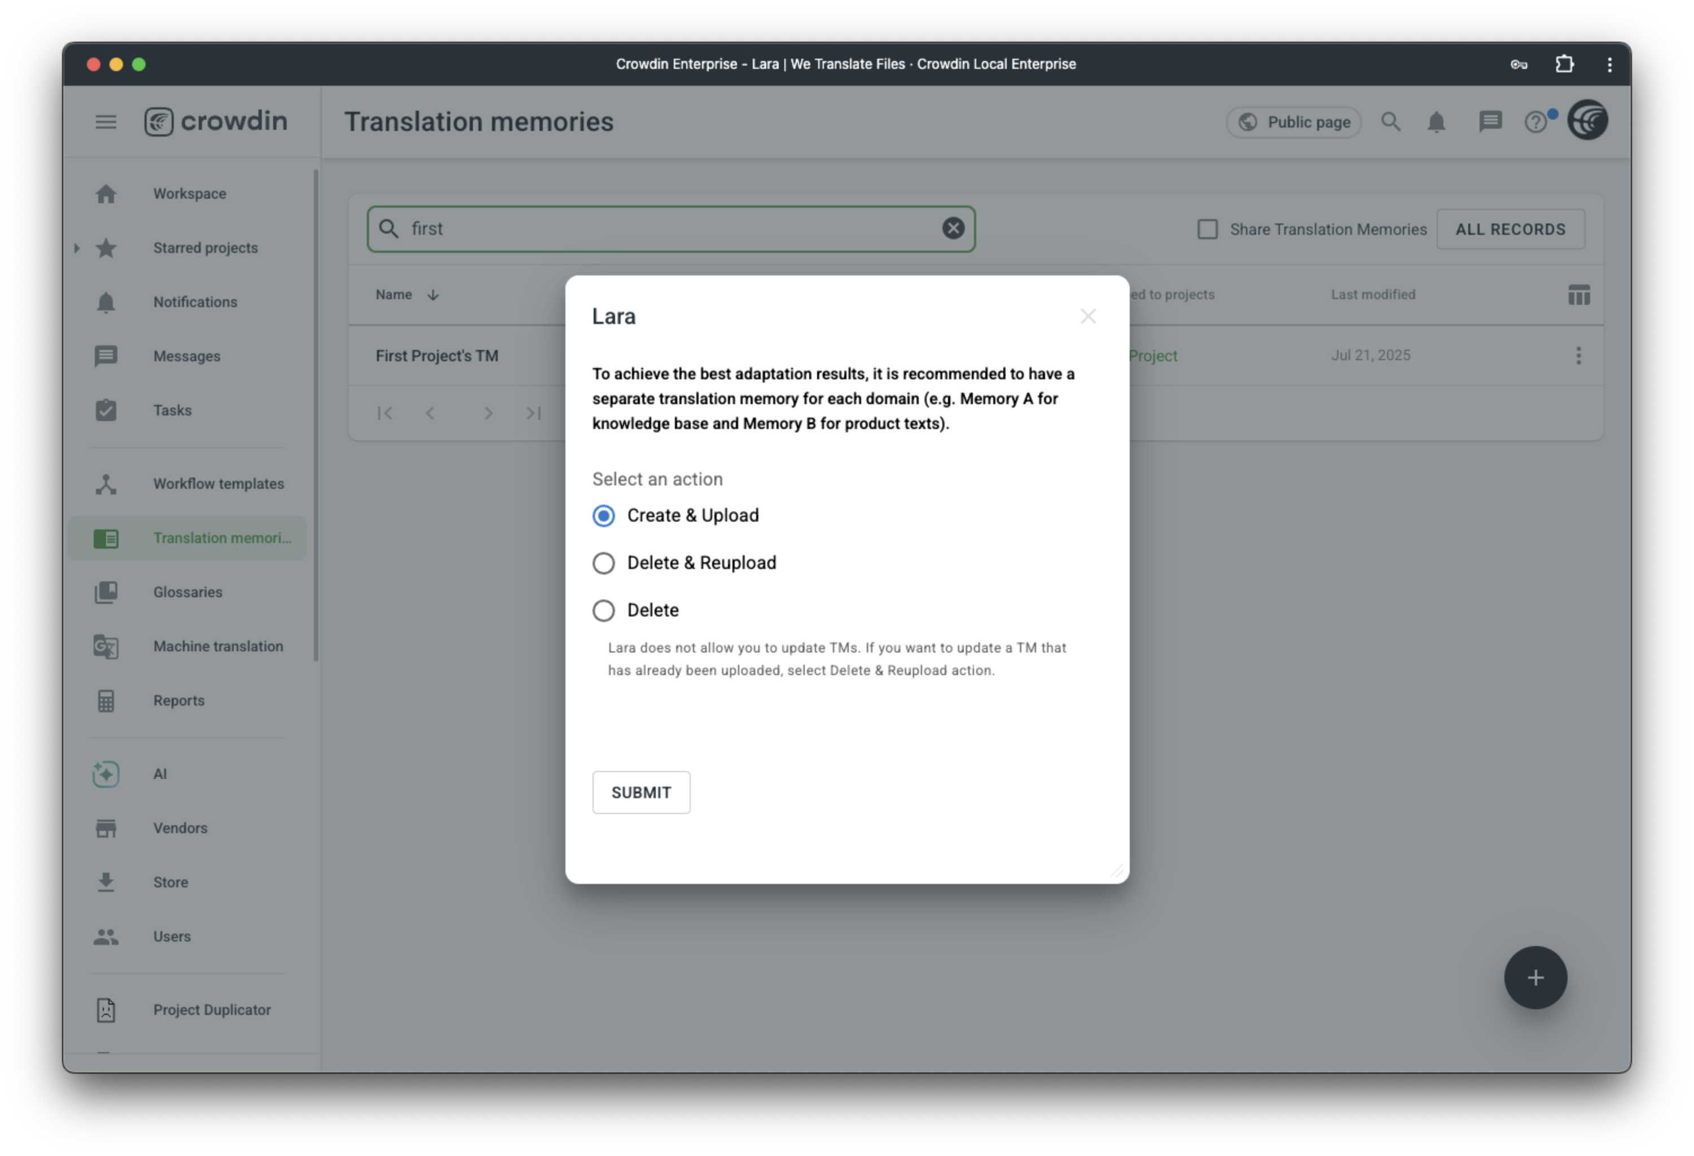The width and height of the screenshot is (1694, 1156).
Task: Open the user profile avatar
Action: pyautogui.click(x=1587, y=120)
